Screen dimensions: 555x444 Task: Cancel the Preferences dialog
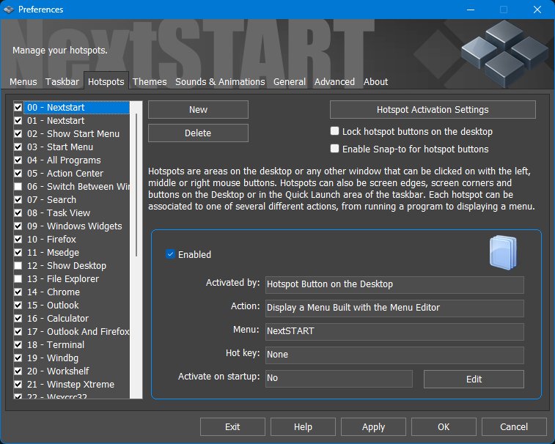pyautogui.click(x=514, y=427)
